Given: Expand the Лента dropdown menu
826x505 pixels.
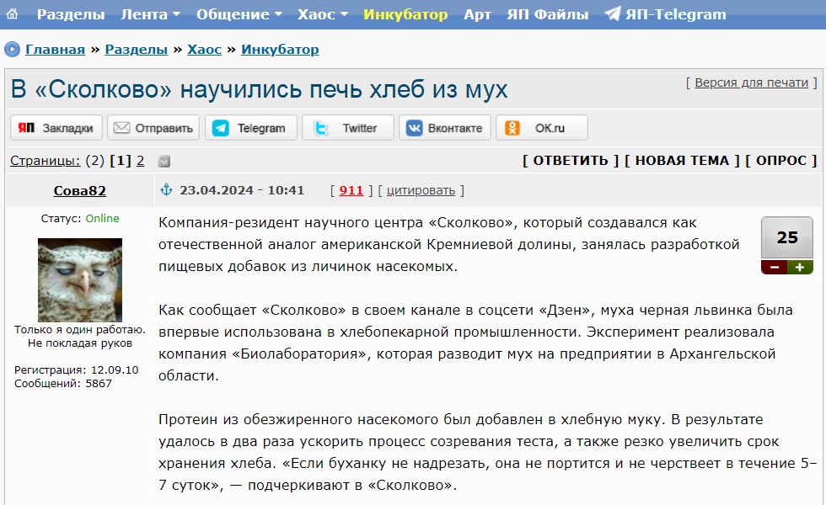Looking at the screenshot, I should [x=151, y=14].
